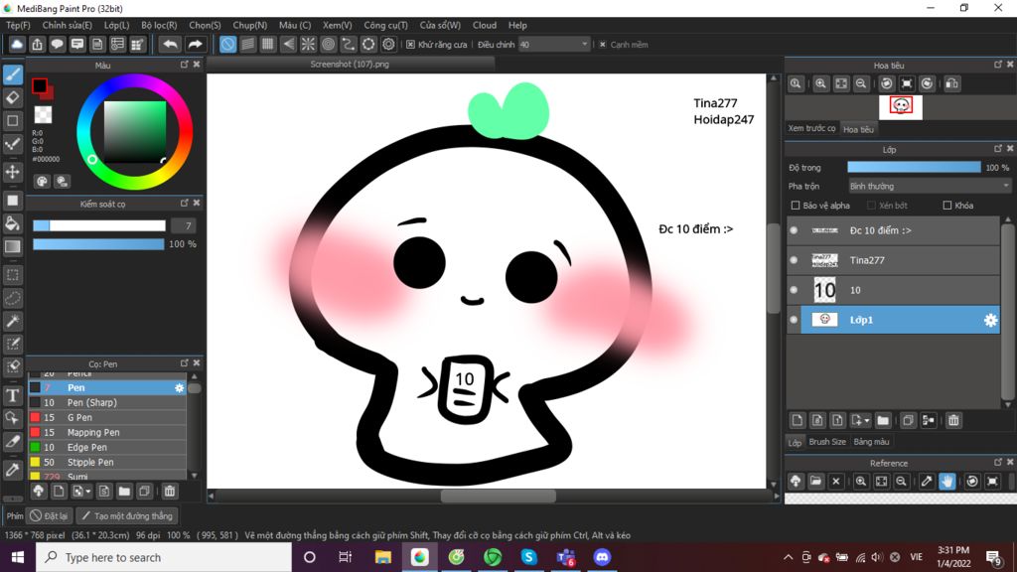Image resolution: width=1017 pixels, height=572 pixels.
Task: Activate the Lasso selection tool
Action: [13, 298]
